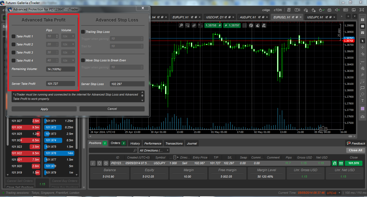Select the horizontal line drawing tool
Viewport: 367px width, 197px height.
(x=362, y=62)
